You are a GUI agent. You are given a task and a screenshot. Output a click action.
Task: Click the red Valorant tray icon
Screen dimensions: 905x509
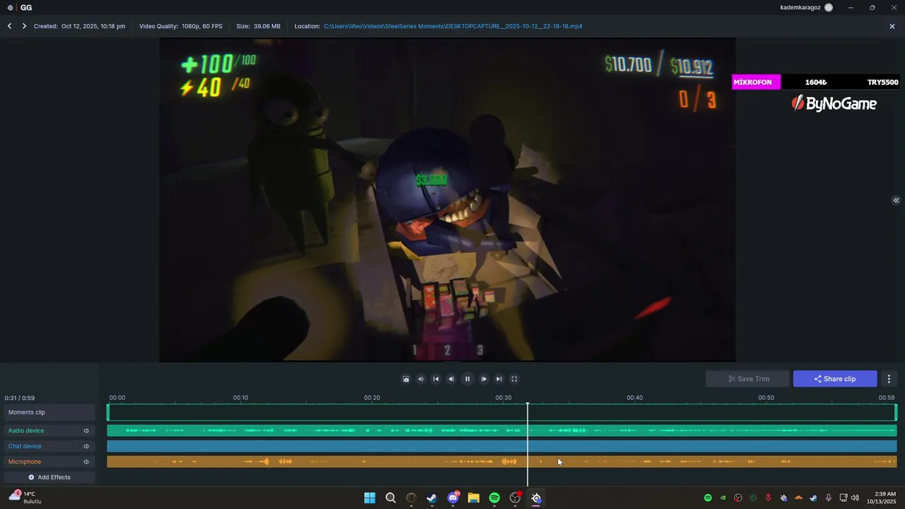(x=769, y=498)
